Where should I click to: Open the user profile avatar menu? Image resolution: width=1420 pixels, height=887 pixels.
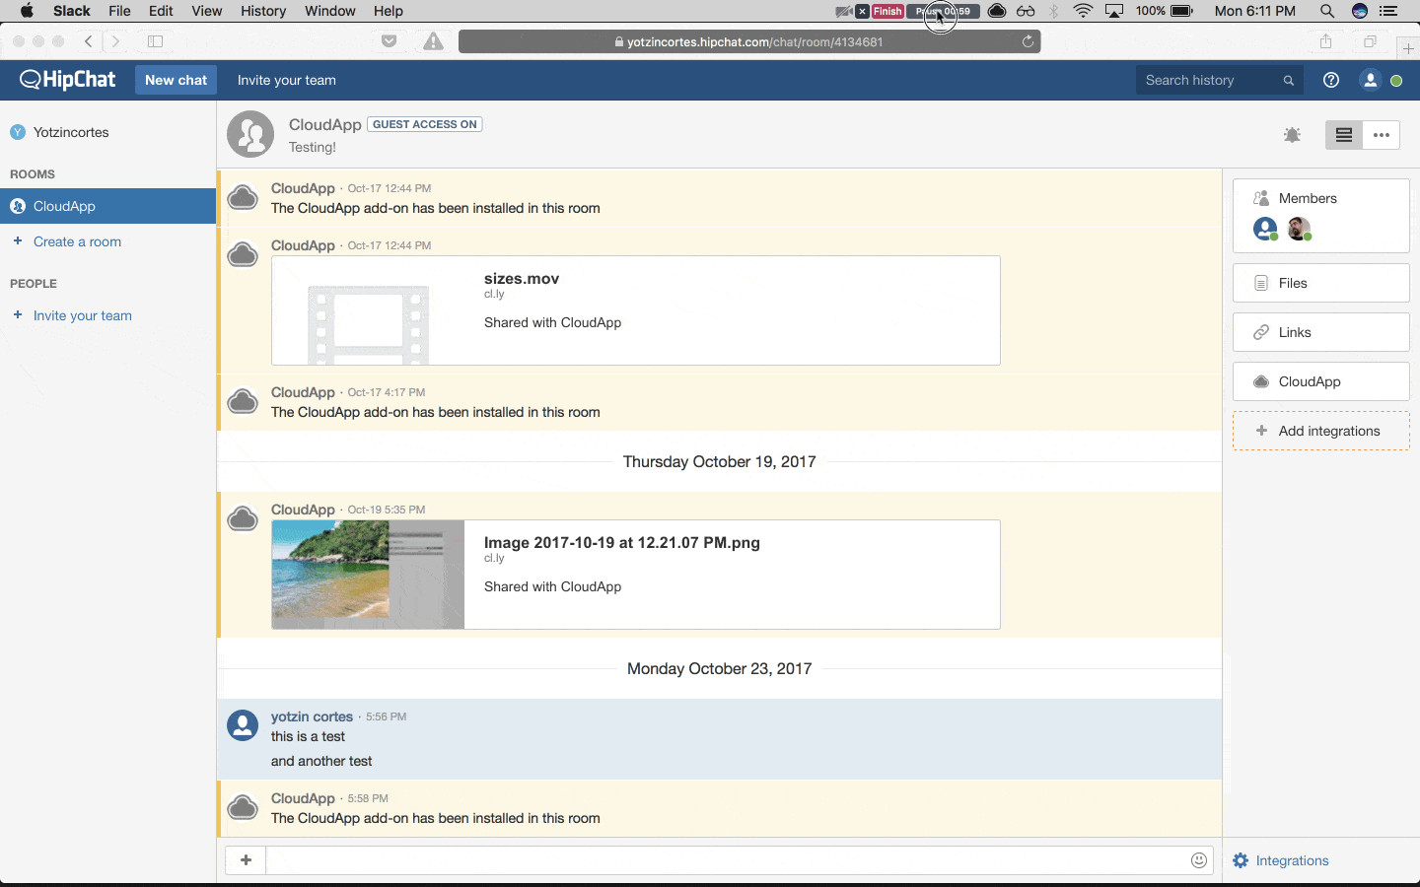(1370, 80)
